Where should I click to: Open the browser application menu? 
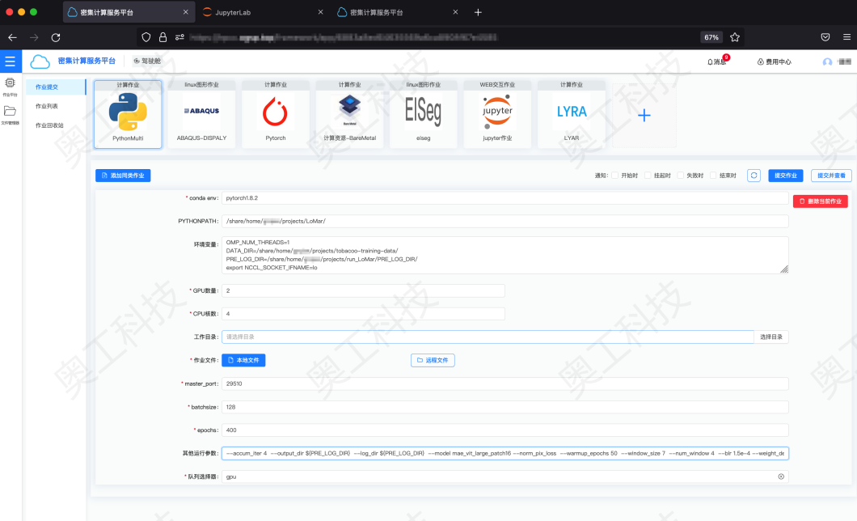click(846, 37)
